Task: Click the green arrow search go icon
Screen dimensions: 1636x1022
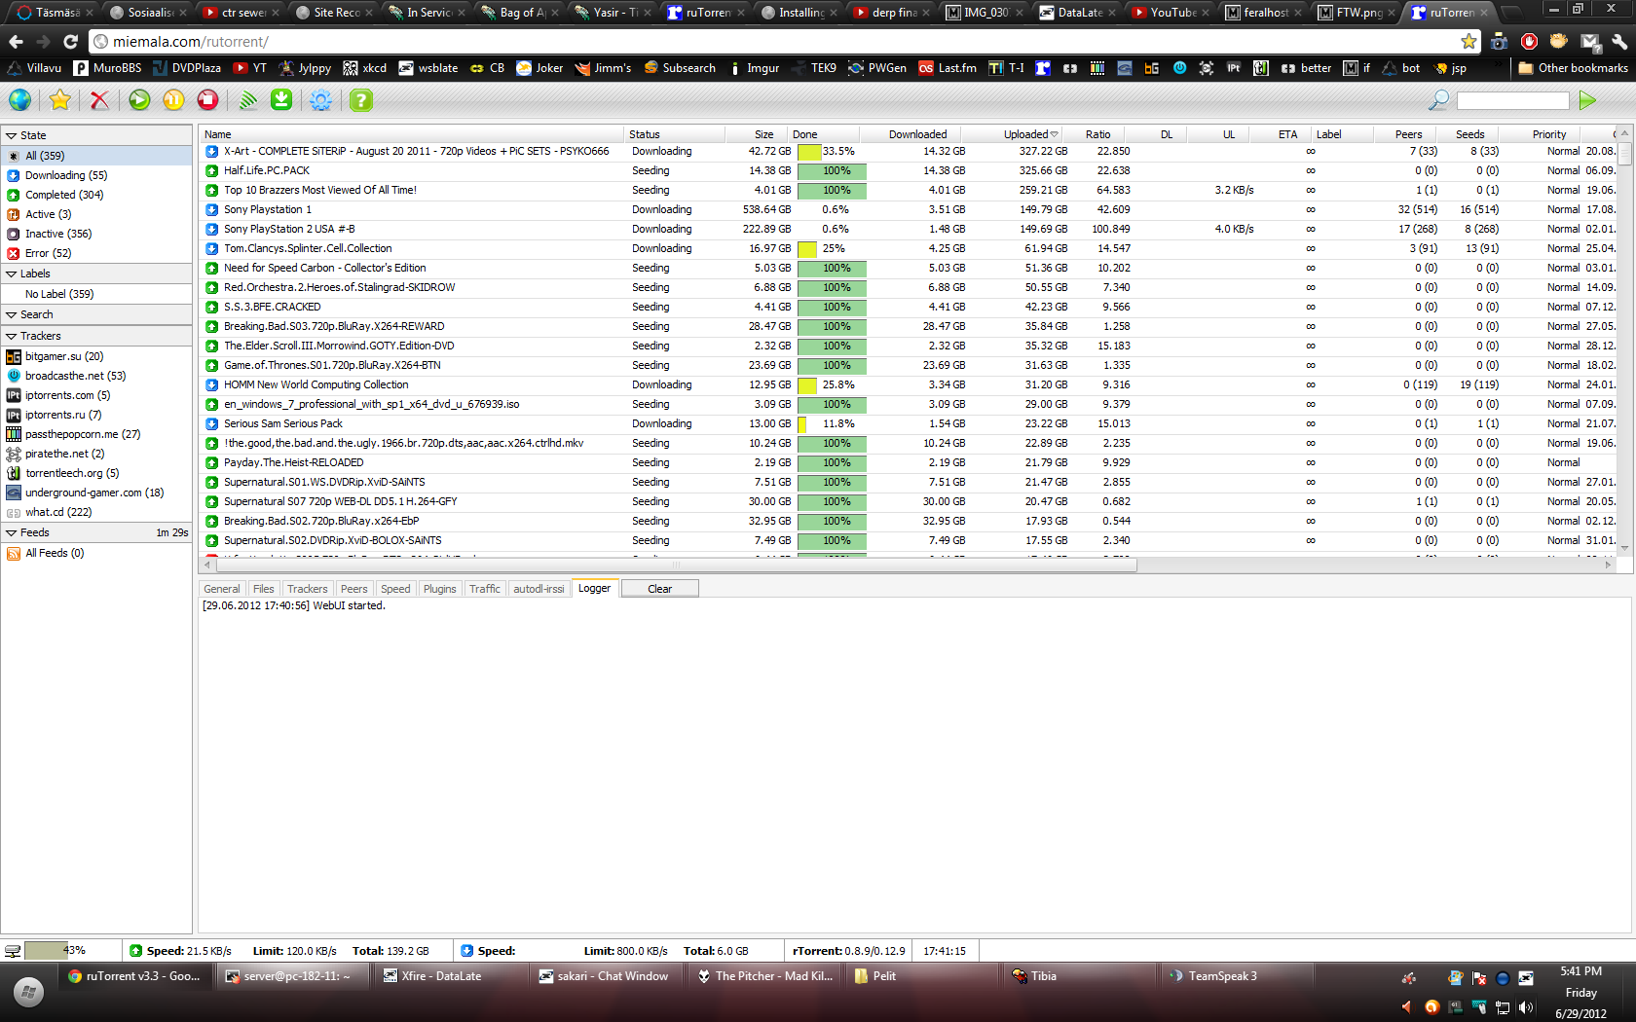Action: coord(1587,100)
